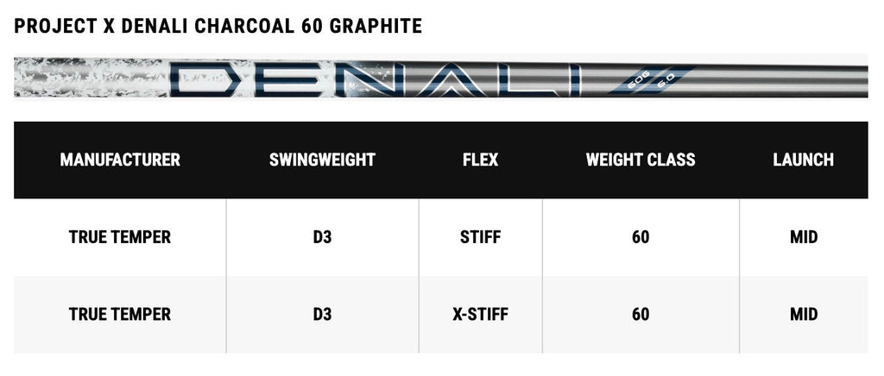Click True Temper in the X-Stiff row

[120, 314]
